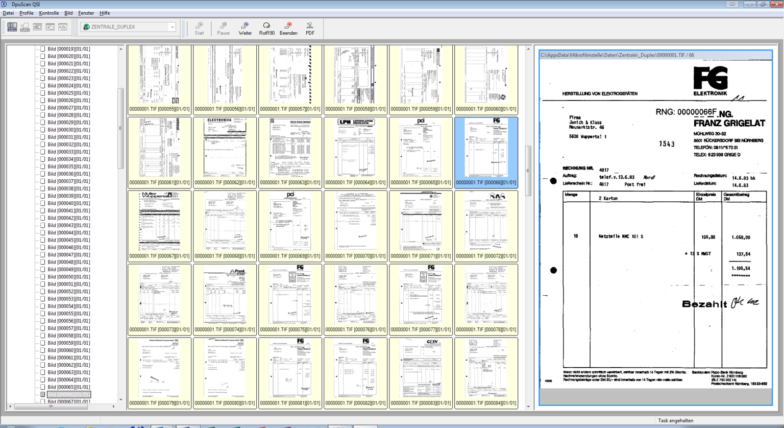Select thumbnail 00000001.TIF [000062]

[225, 148]
